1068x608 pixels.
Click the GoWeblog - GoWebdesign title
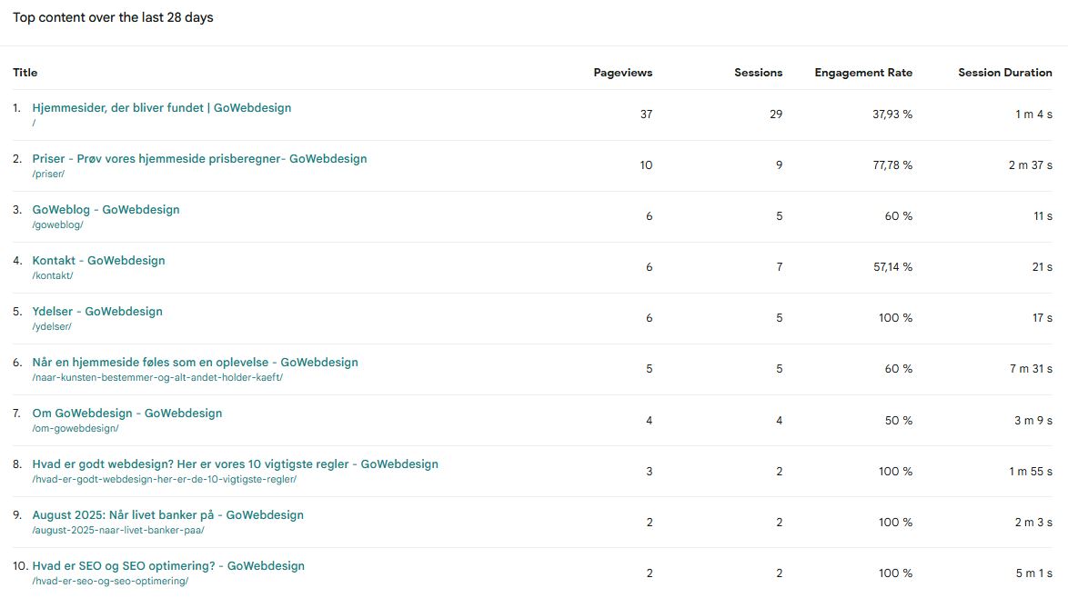(x=106, y=210)
